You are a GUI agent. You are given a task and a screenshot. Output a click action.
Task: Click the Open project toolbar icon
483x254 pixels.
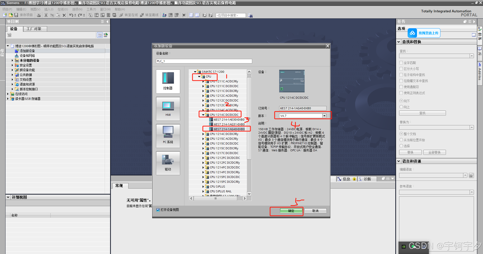11,15
